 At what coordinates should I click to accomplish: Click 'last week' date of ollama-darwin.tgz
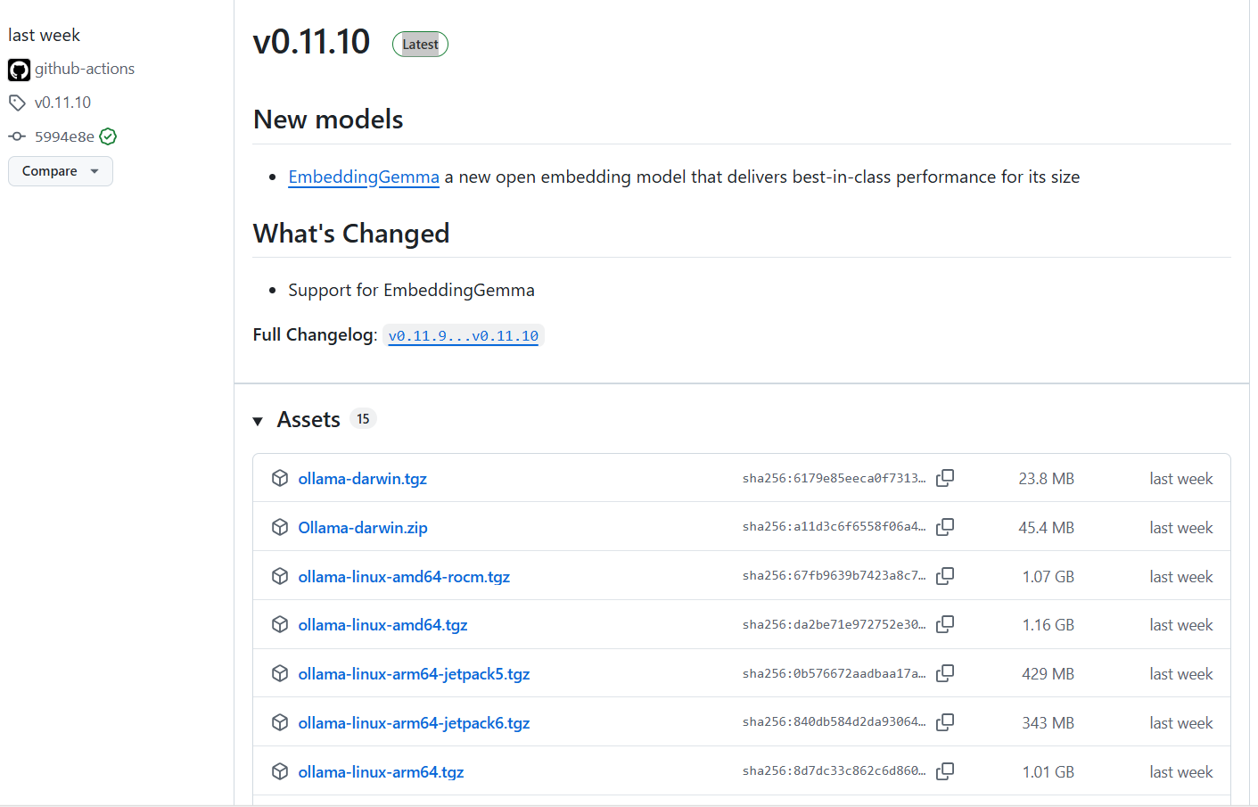click(x=1180, y=479)
